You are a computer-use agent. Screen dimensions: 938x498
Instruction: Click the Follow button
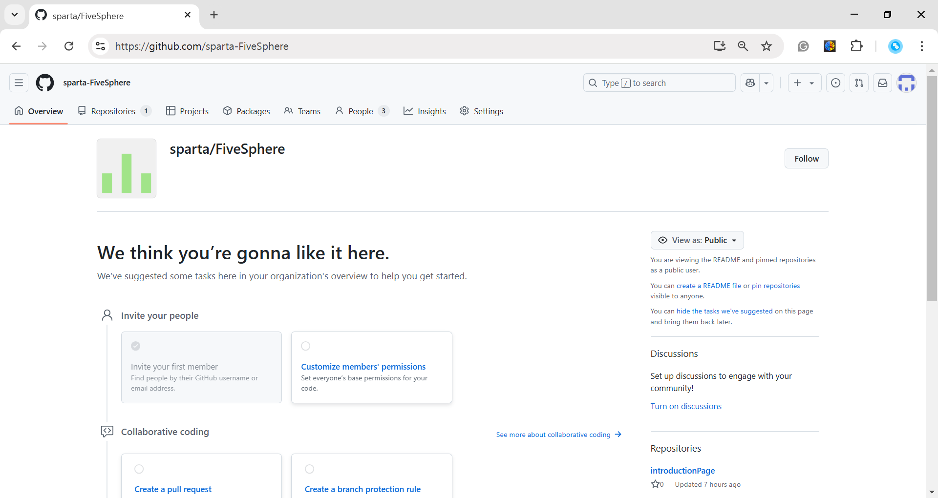click(807, 159)
